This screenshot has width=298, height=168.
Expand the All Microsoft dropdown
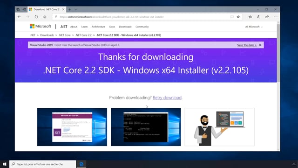tap(254, 27)
